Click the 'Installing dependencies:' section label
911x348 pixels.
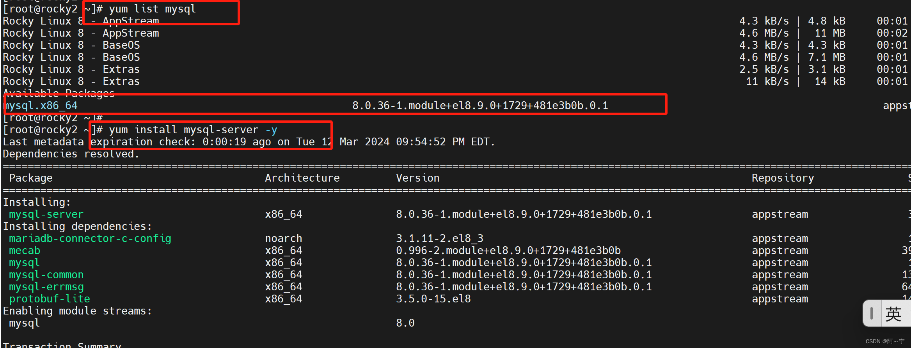(x=77, y=226)
